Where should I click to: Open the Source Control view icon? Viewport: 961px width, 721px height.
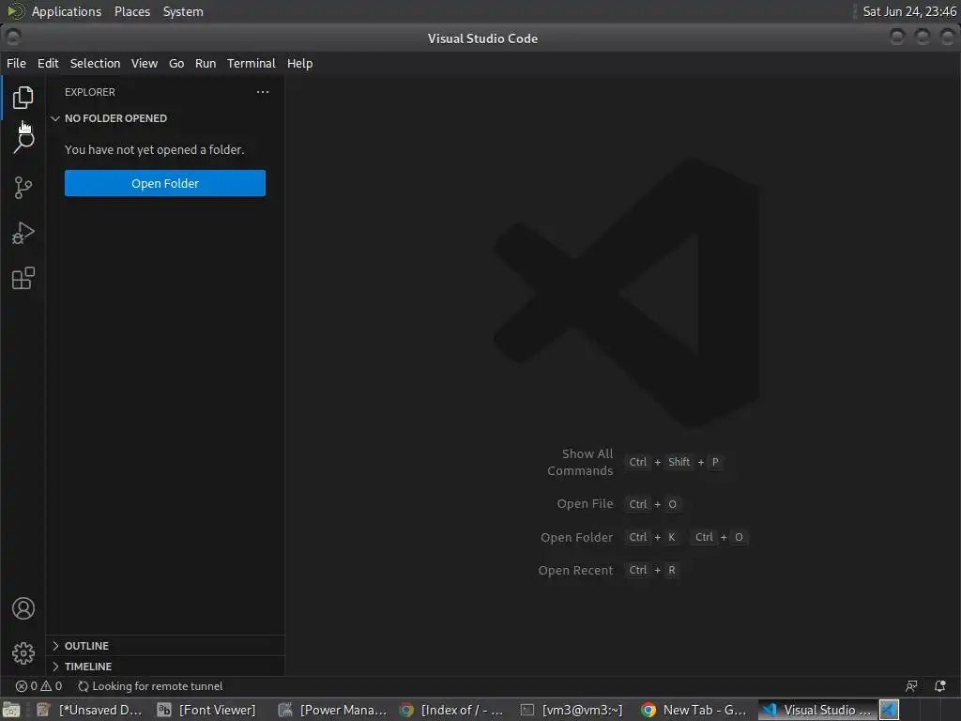click(x=23, y=188)
